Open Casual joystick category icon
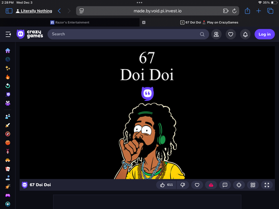279x209 pixels. pos(8,178)
